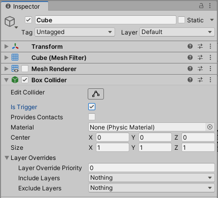Open the Include Layers dropdown
This screenshot has width=218, height=198.
(152, 178)
